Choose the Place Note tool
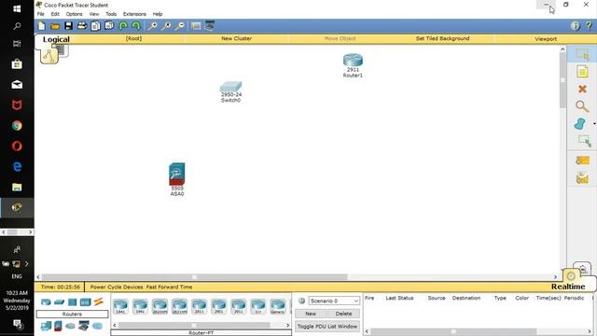597x336 pixels. point(582,72)
